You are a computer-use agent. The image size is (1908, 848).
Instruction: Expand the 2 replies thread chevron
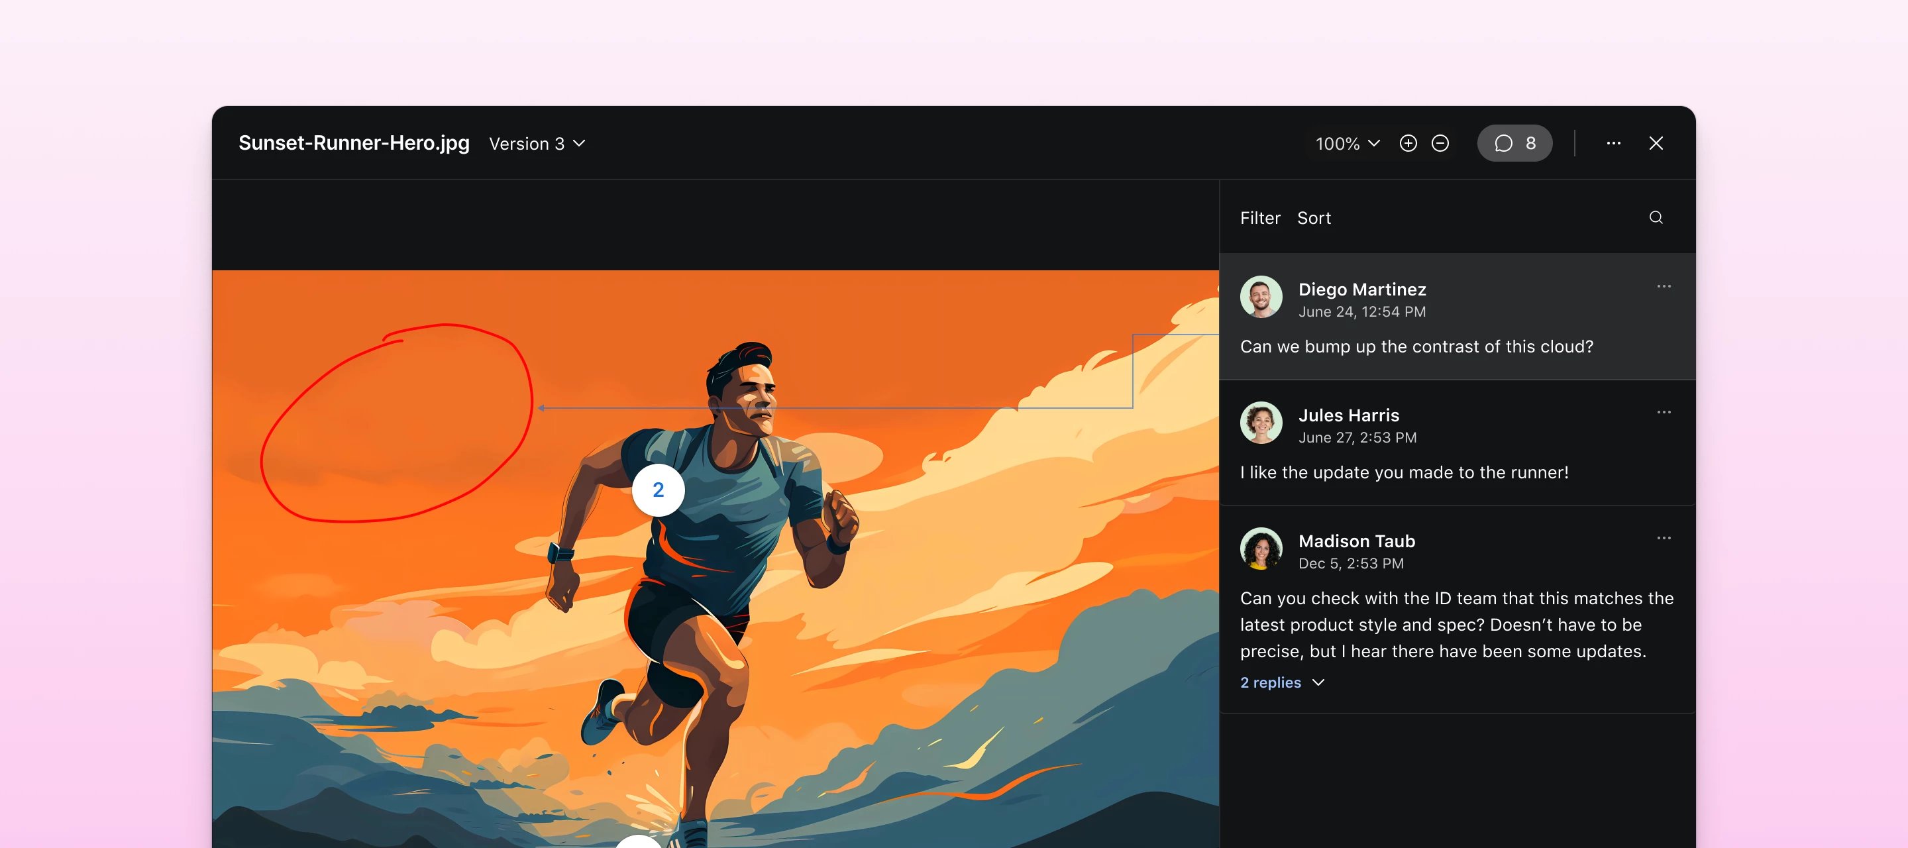pyautogui.click(x=1318, y=683)
